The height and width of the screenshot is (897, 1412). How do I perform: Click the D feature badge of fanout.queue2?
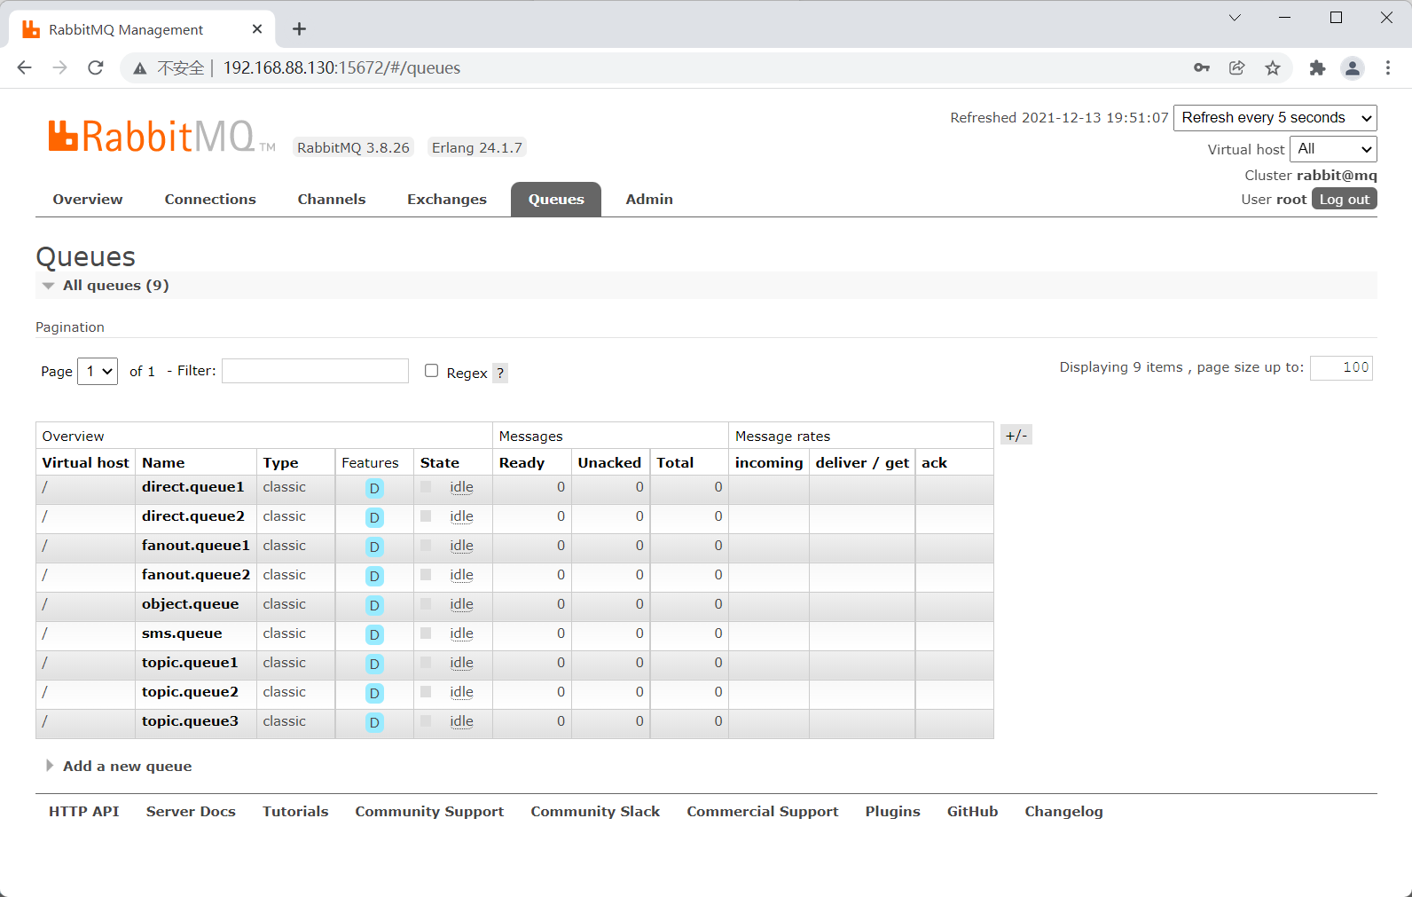[374, 576]
